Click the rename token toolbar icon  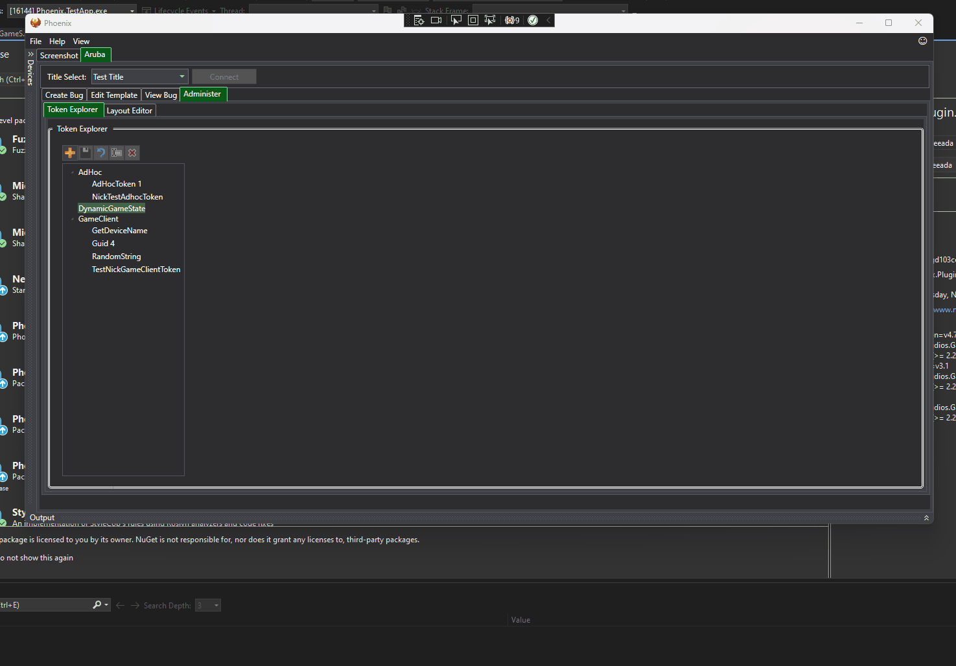tap(117, 153)
